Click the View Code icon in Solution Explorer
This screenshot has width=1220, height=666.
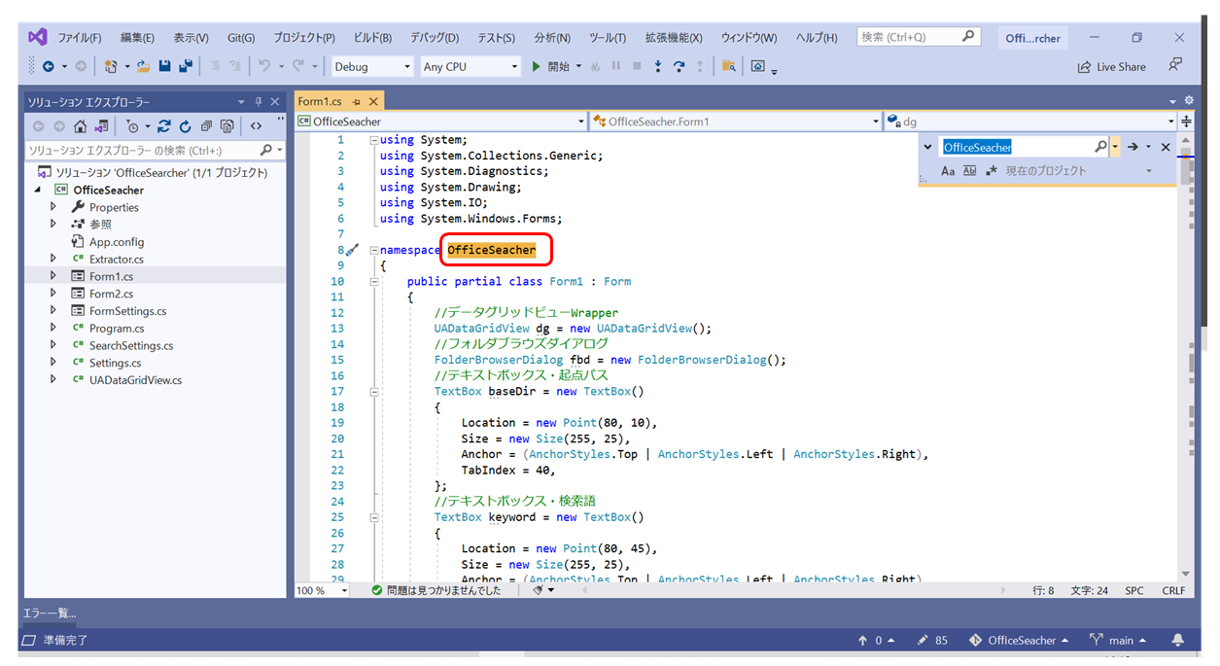coord(256,126)
